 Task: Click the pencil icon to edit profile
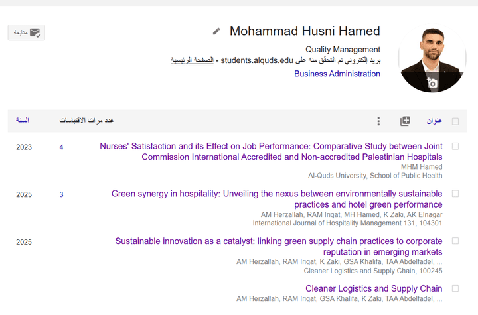pos(216,31)
